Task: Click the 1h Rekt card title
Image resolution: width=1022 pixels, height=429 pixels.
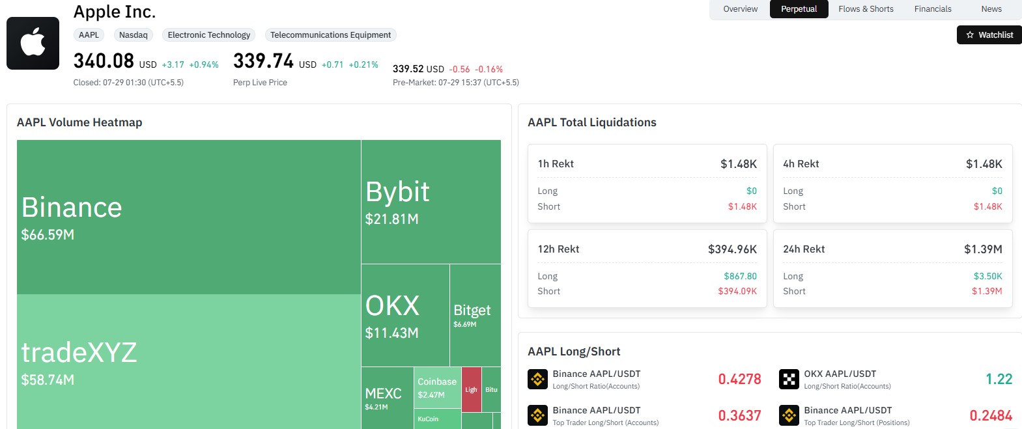Action: point(556,164)
